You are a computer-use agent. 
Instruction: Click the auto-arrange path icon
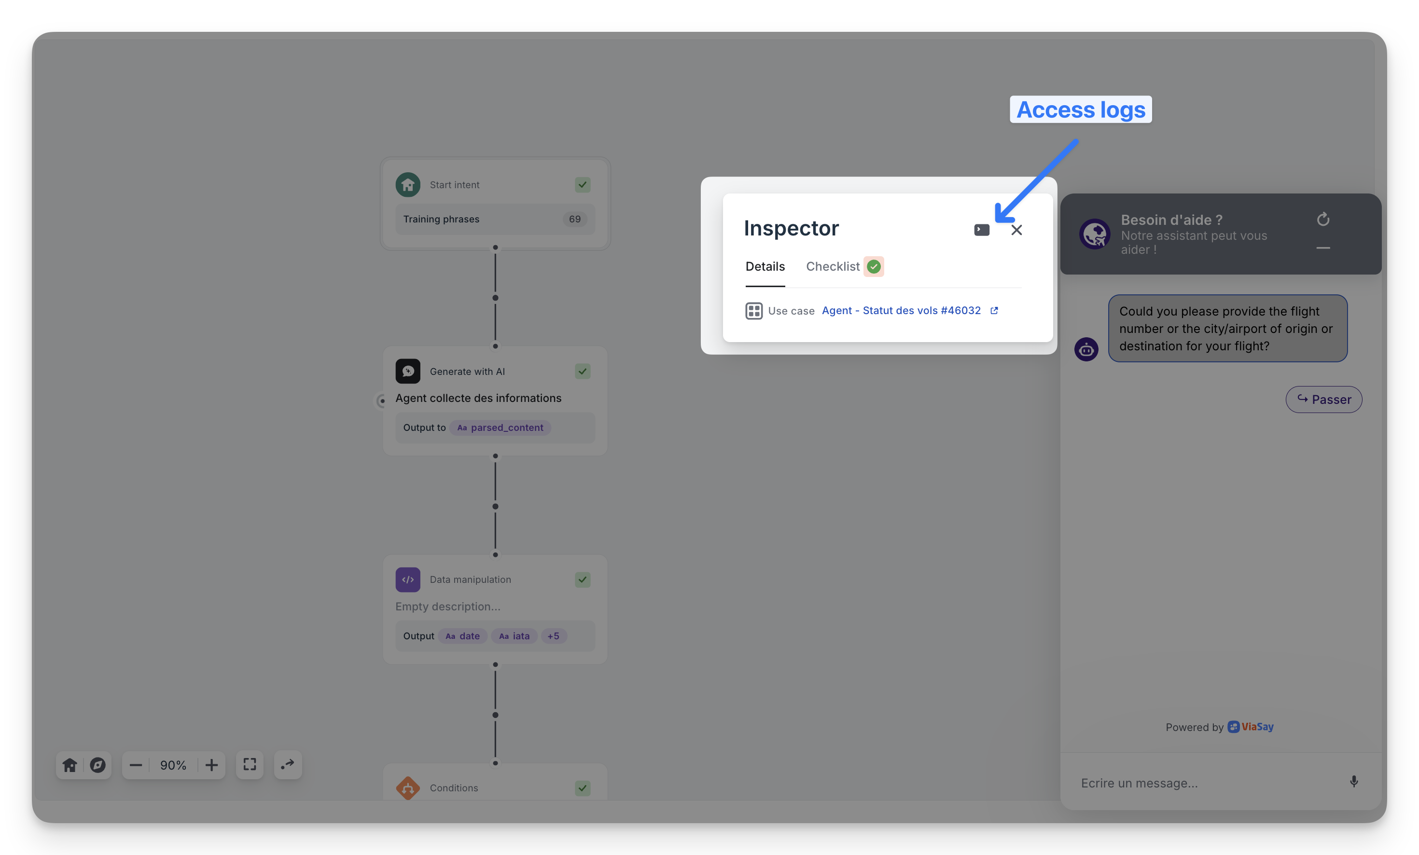287,765
